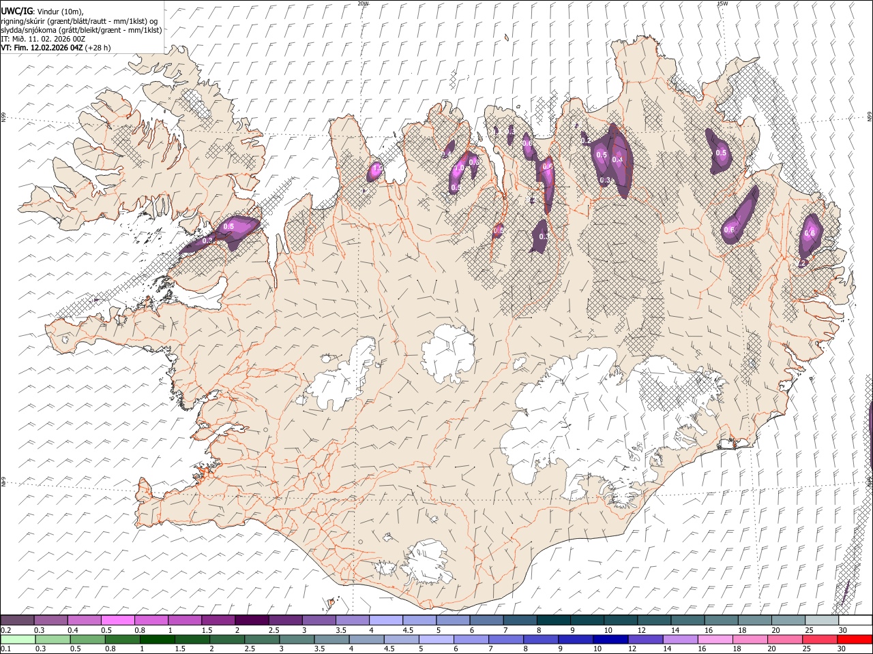Click the bright red lower swatch after 30
This screenshot has width=873, height=654.
[854, 639]
